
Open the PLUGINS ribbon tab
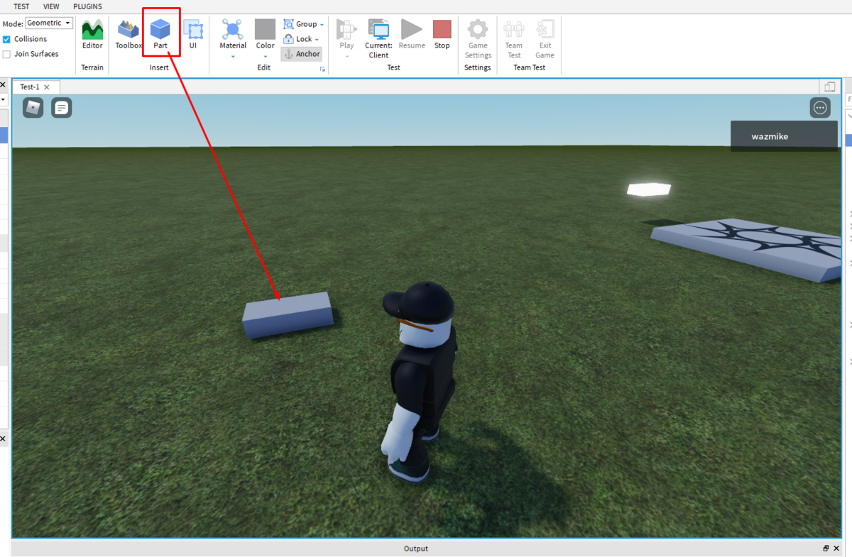click(88, 6)
